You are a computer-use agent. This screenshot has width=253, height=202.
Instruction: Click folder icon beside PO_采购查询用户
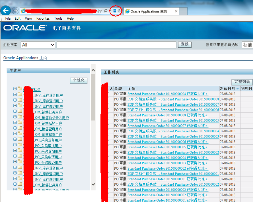click(x=20, y=150)
